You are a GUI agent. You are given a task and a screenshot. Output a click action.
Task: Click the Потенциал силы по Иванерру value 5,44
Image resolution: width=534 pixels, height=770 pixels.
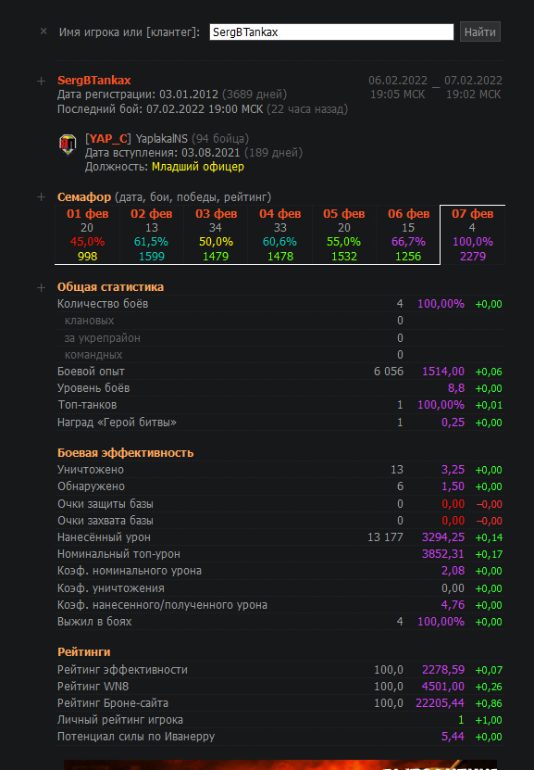tap(453, 737)
